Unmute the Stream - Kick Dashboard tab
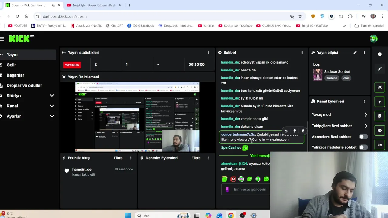This screenshot has height=218, width=388. [x=53, y=5]
